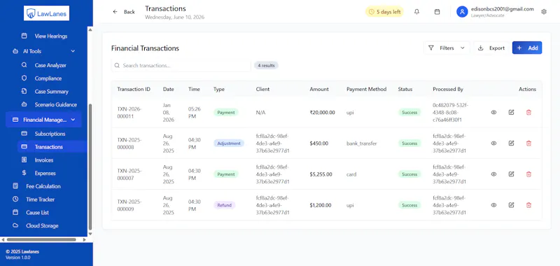Viewport: 560px width, 266px height.
Task: Click the sidebar horizontal scrollbar
Action: pos(41,239)
